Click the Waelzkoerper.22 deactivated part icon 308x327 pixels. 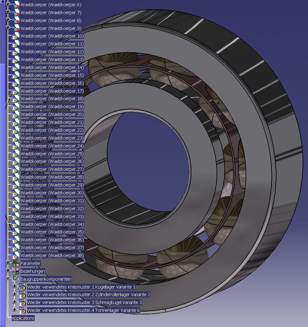(16, 130)
